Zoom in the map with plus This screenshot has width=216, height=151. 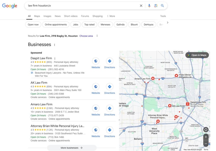(x=206, y=137)
